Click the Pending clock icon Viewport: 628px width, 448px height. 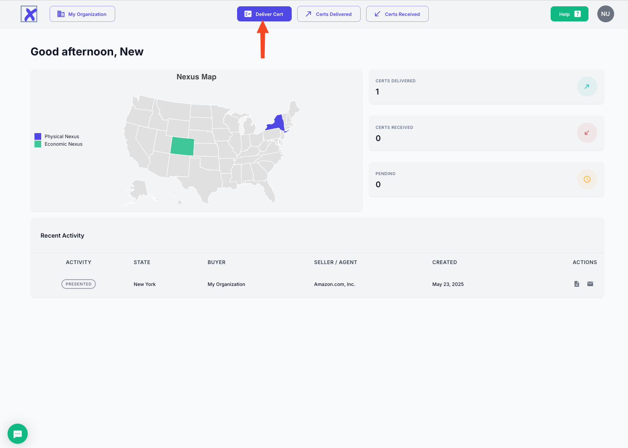(587, 179)
